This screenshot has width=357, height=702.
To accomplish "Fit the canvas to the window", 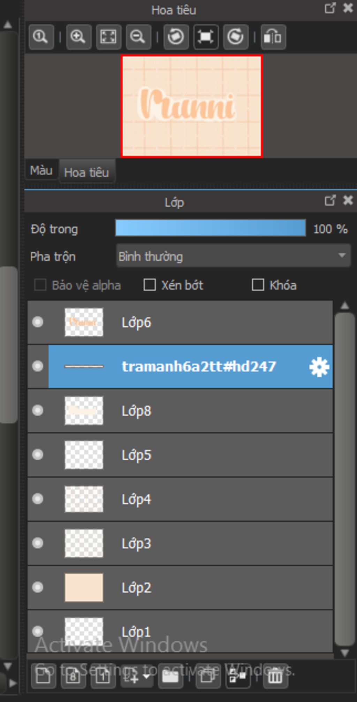I will [x=108, y=37].
